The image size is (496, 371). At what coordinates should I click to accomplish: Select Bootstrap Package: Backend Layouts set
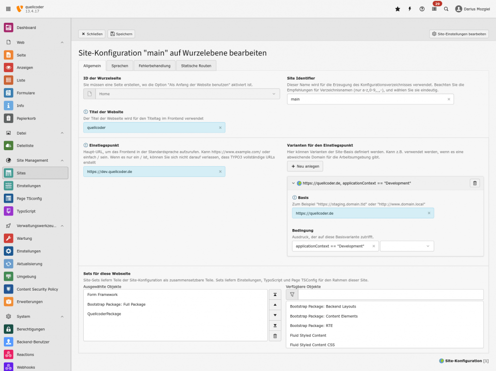(385, 307)
